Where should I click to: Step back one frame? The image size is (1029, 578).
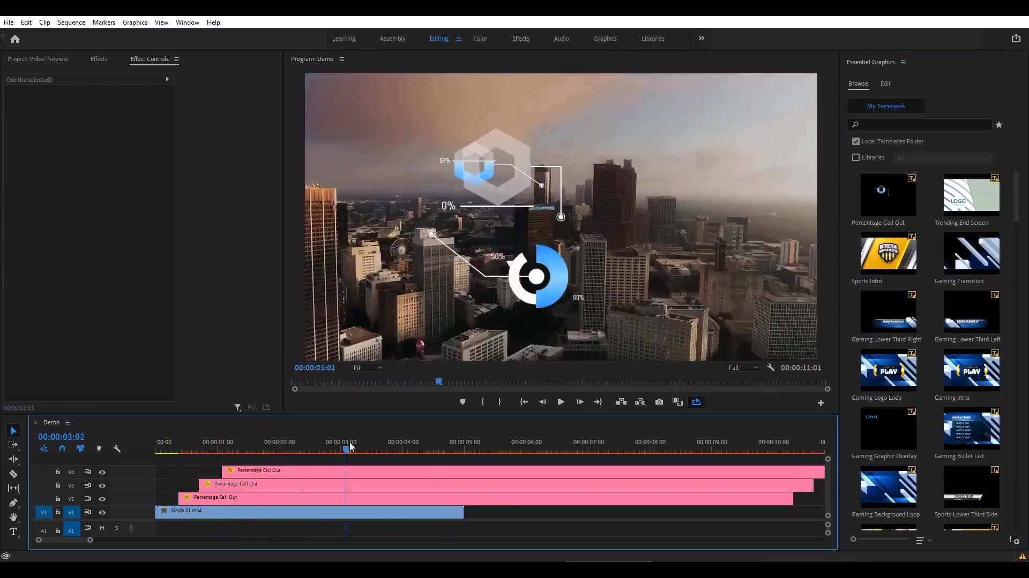point(542,402)
